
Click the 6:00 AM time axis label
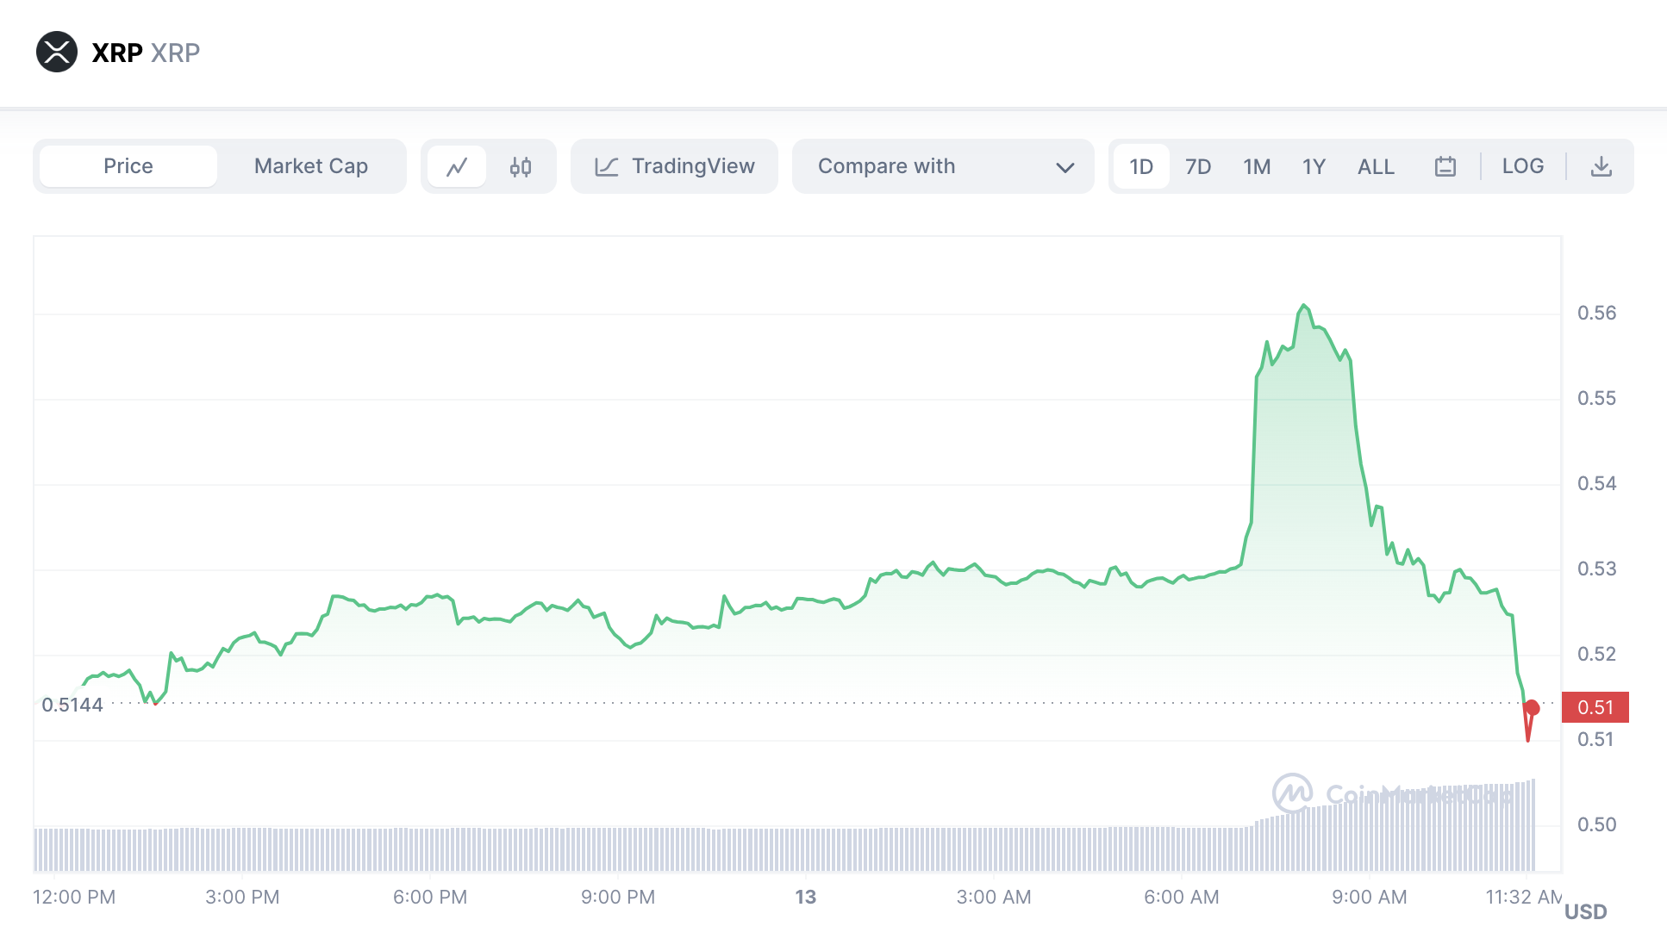pyautogui.click(x=1182, y=897)
